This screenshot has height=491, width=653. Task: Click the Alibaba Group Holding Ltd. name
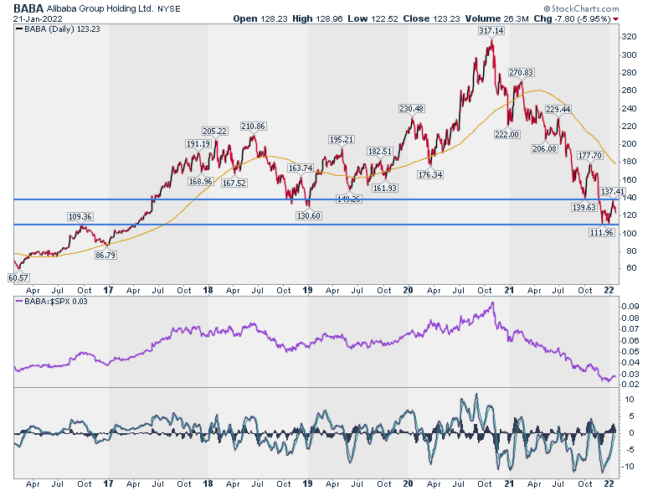[100, 8]
